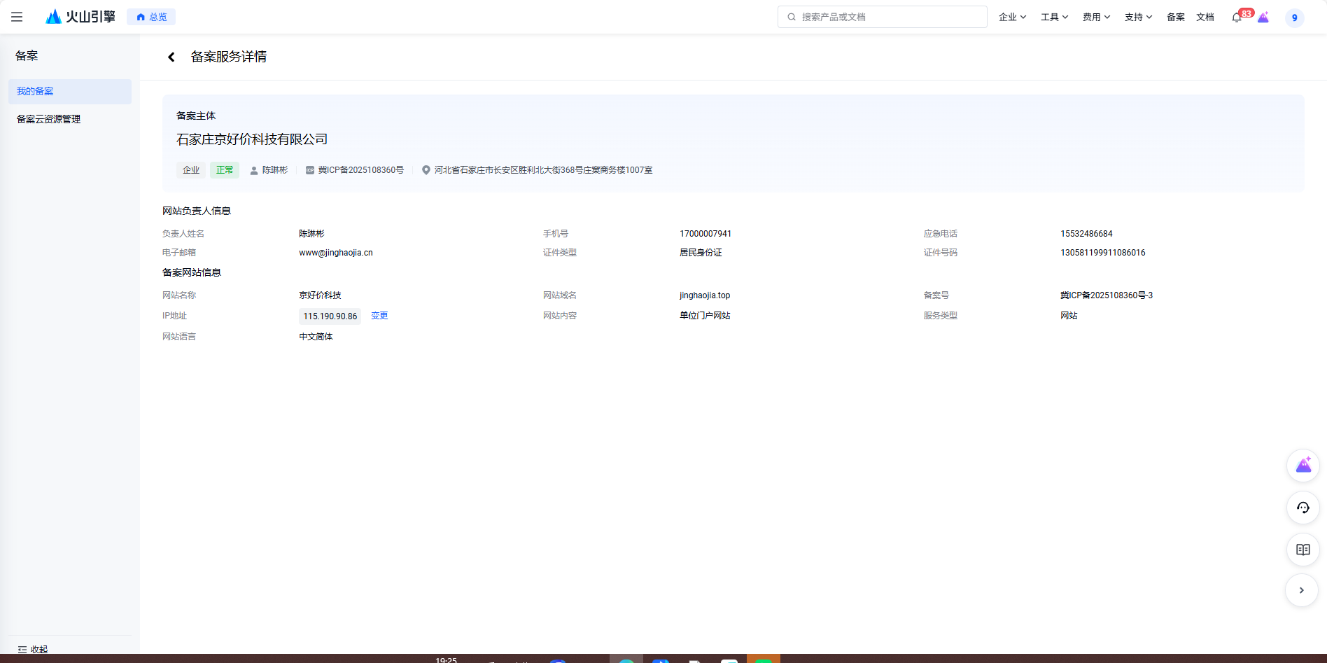Viewport: 1327px width, 663px height.
Task: Open 备案 in the top navigation
Action: (x=1176, y=17)
